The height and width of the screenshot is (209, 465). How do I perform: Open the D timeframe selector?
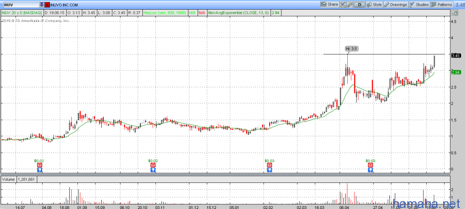[359, 4]
